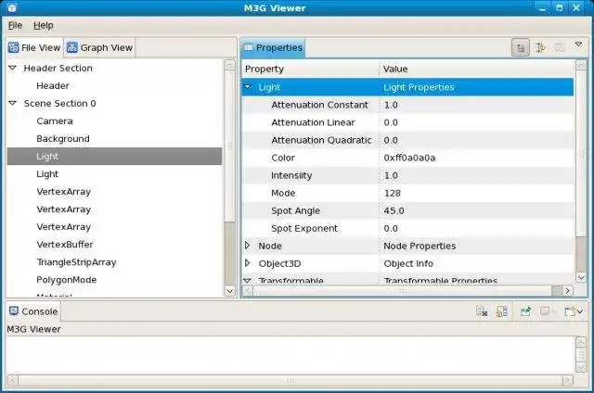The height and width of the screenshot is (393, 594).
Task: Click Properties horizontal scrollbar left arrow
Action: point(248,290)
